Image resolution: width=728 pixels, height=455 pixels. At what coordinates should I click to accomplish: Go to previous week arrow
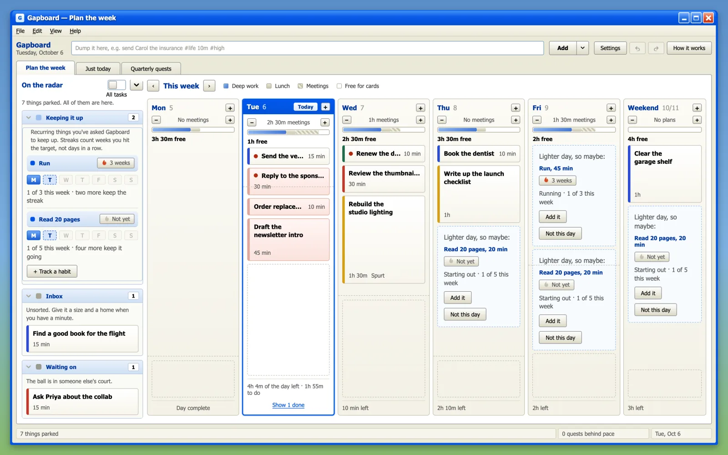tap(154, 86)
